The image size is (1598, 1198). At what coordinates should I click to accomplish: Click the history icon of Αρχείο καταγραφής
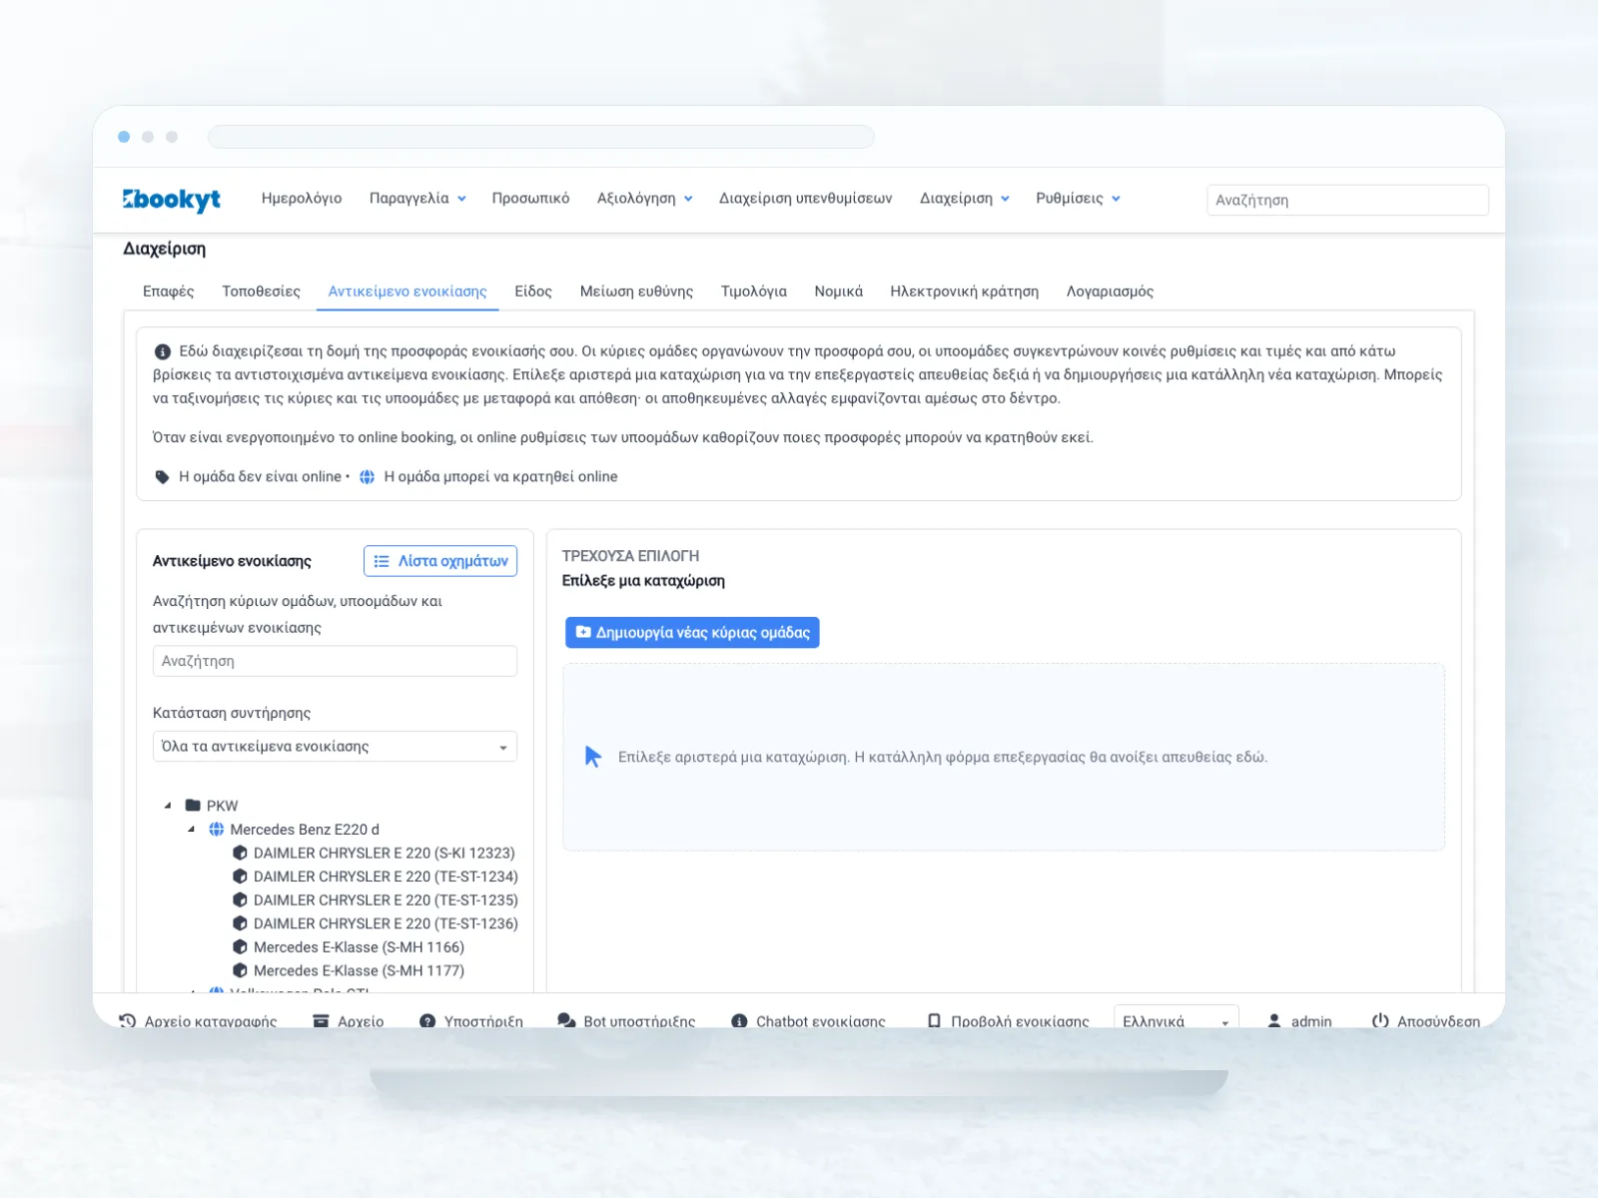pyautogui.click(x=128, y=1021)
